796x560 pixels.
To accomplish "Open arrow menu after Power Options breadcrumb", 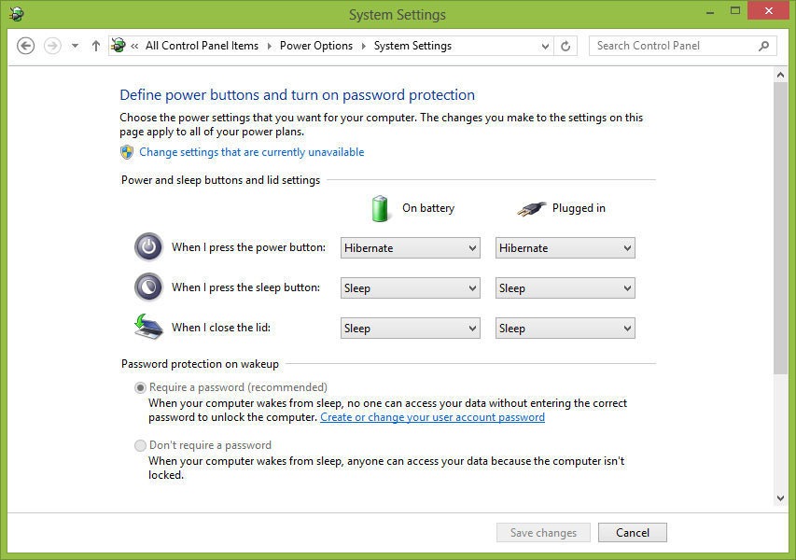I will 364,46.
